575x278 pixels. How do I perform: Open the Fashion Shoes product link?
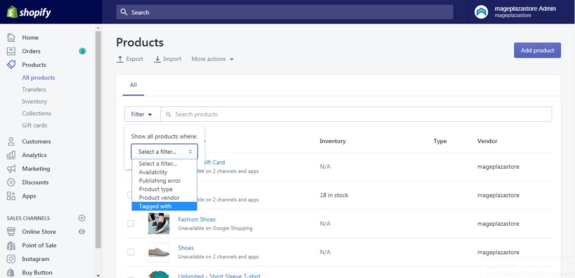pos(197,220)
